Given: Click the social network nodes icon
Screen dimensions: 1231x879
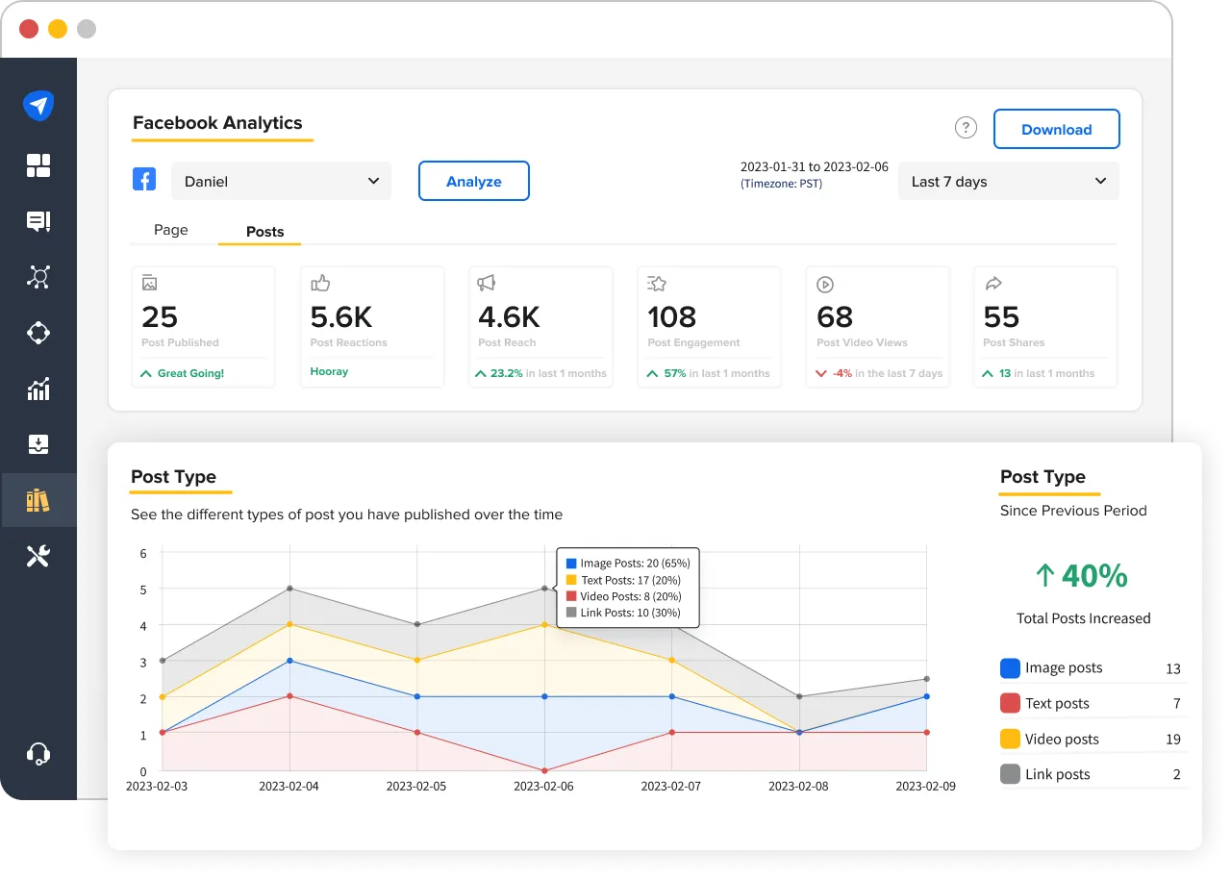Looking at the screenshot, I should tap(38, 277).
